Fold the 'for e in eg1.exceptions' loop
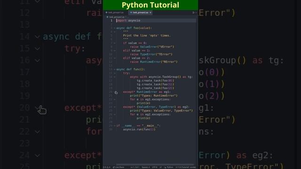Screen dimensions: 301x169 coord(115,100)
